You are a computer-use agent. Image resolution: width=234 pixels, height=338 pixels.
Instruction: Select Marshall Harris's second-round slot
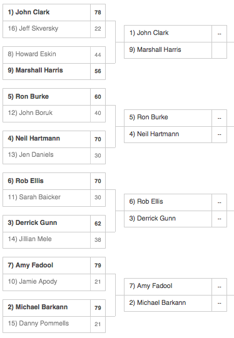tap(175, 50)
